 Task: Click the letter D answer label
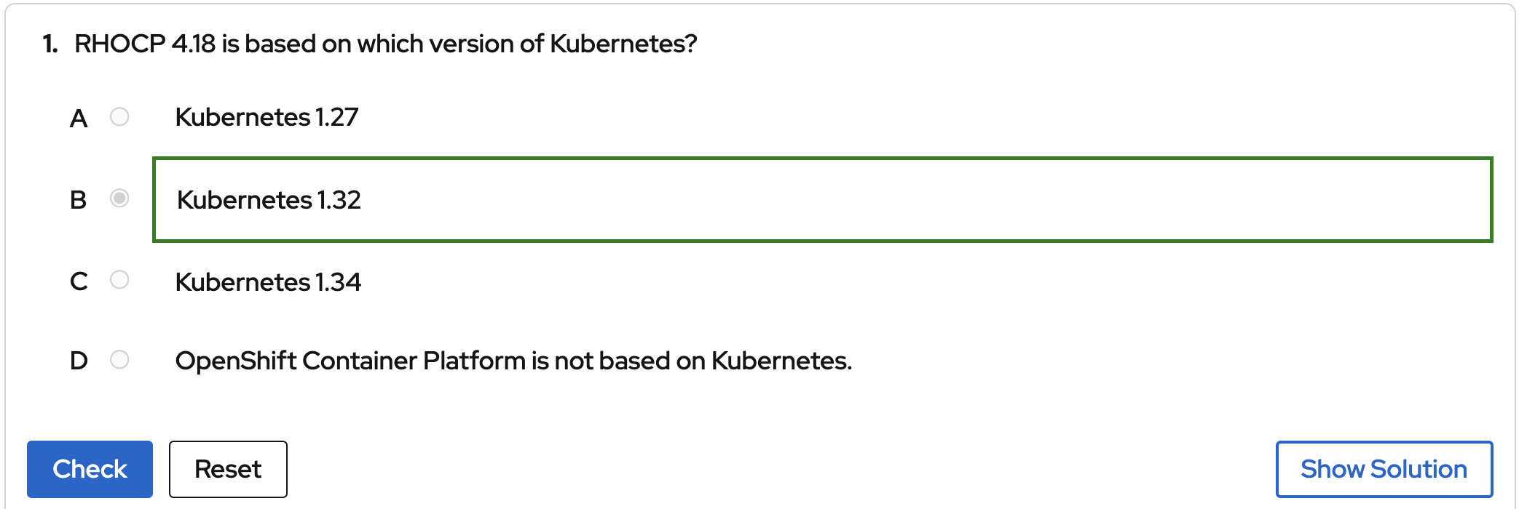79,361
